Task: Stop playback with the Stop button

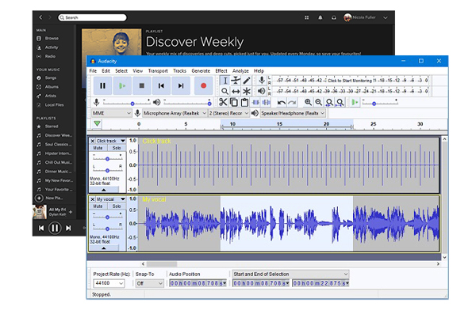Action: 141,85
